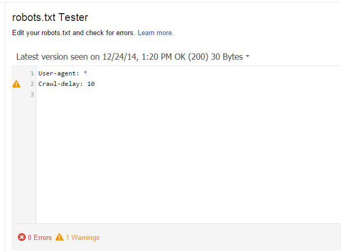Click the Edit your robots.txt description text
This screenshot has width=341, height=252.
[74, 33]
